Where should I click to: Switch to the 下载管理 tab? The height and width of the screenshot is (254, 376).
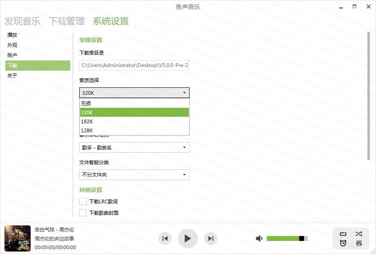click(67, 21)
